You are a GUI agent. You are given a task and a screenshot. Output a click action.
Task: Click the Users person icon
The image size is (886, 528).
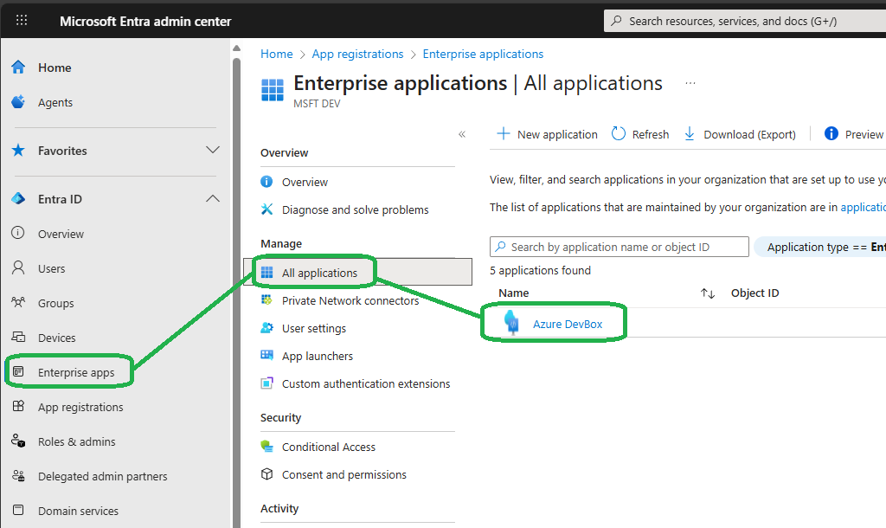tap(18, 268)
